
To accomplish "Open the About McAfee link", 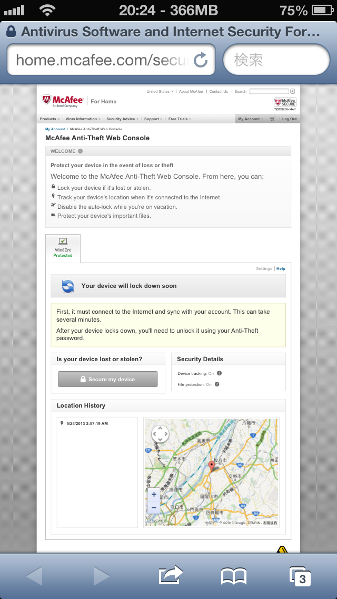I will pos(191,92).
